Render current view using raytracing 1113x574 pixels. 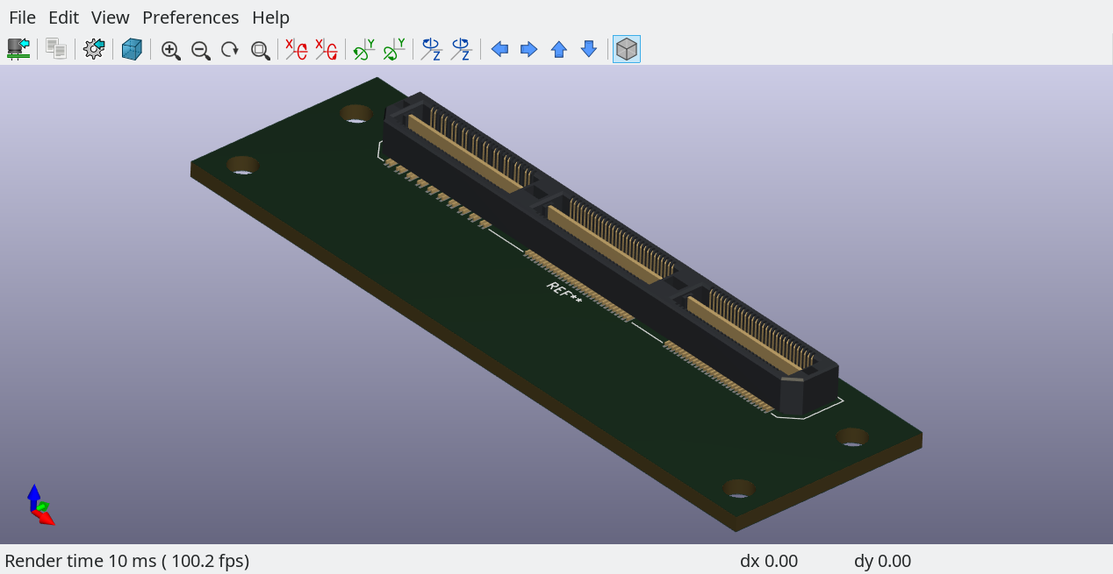tap(132, 49)
